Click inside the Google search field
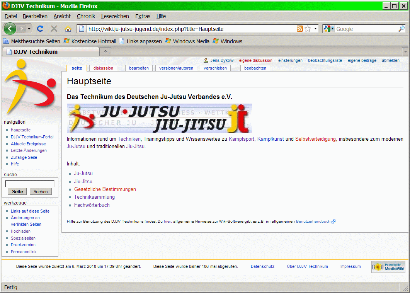Viewport: 410px width, 293px height. pos(366,29)
